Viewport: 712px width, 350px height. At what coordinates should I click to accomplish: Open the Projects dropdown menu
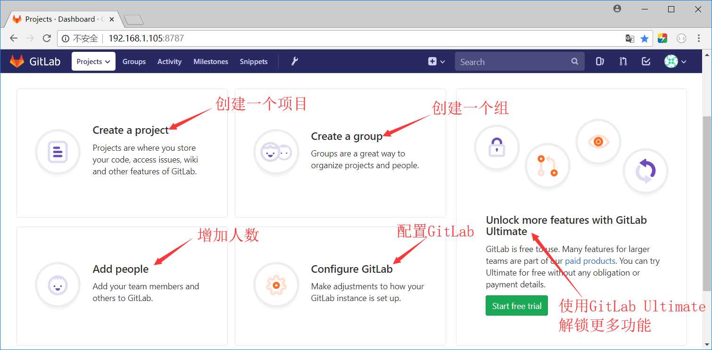click(x=93, y=61)
